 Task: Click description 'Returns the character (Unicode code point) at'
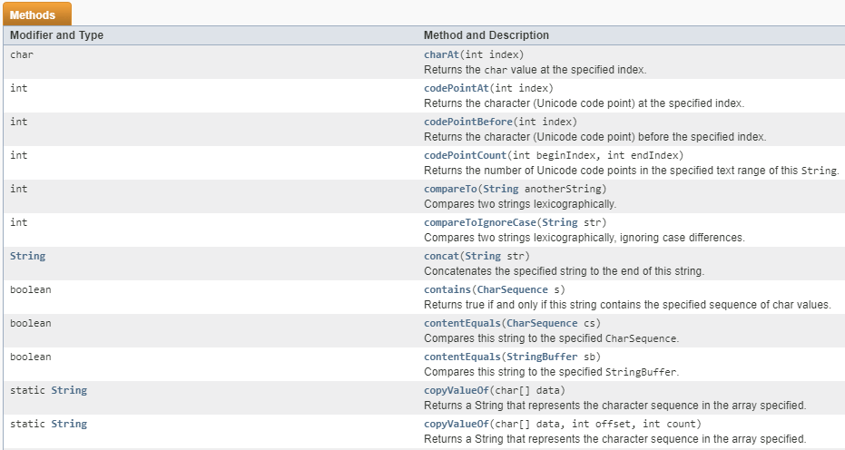tap(584, 103)
